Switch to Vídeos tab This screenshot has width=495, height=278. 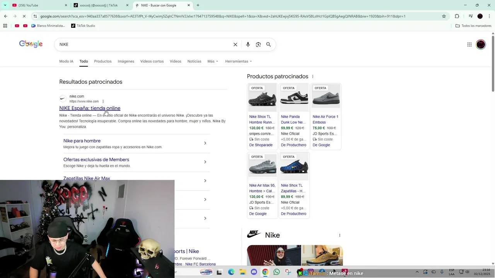click(x=176, y=61)
